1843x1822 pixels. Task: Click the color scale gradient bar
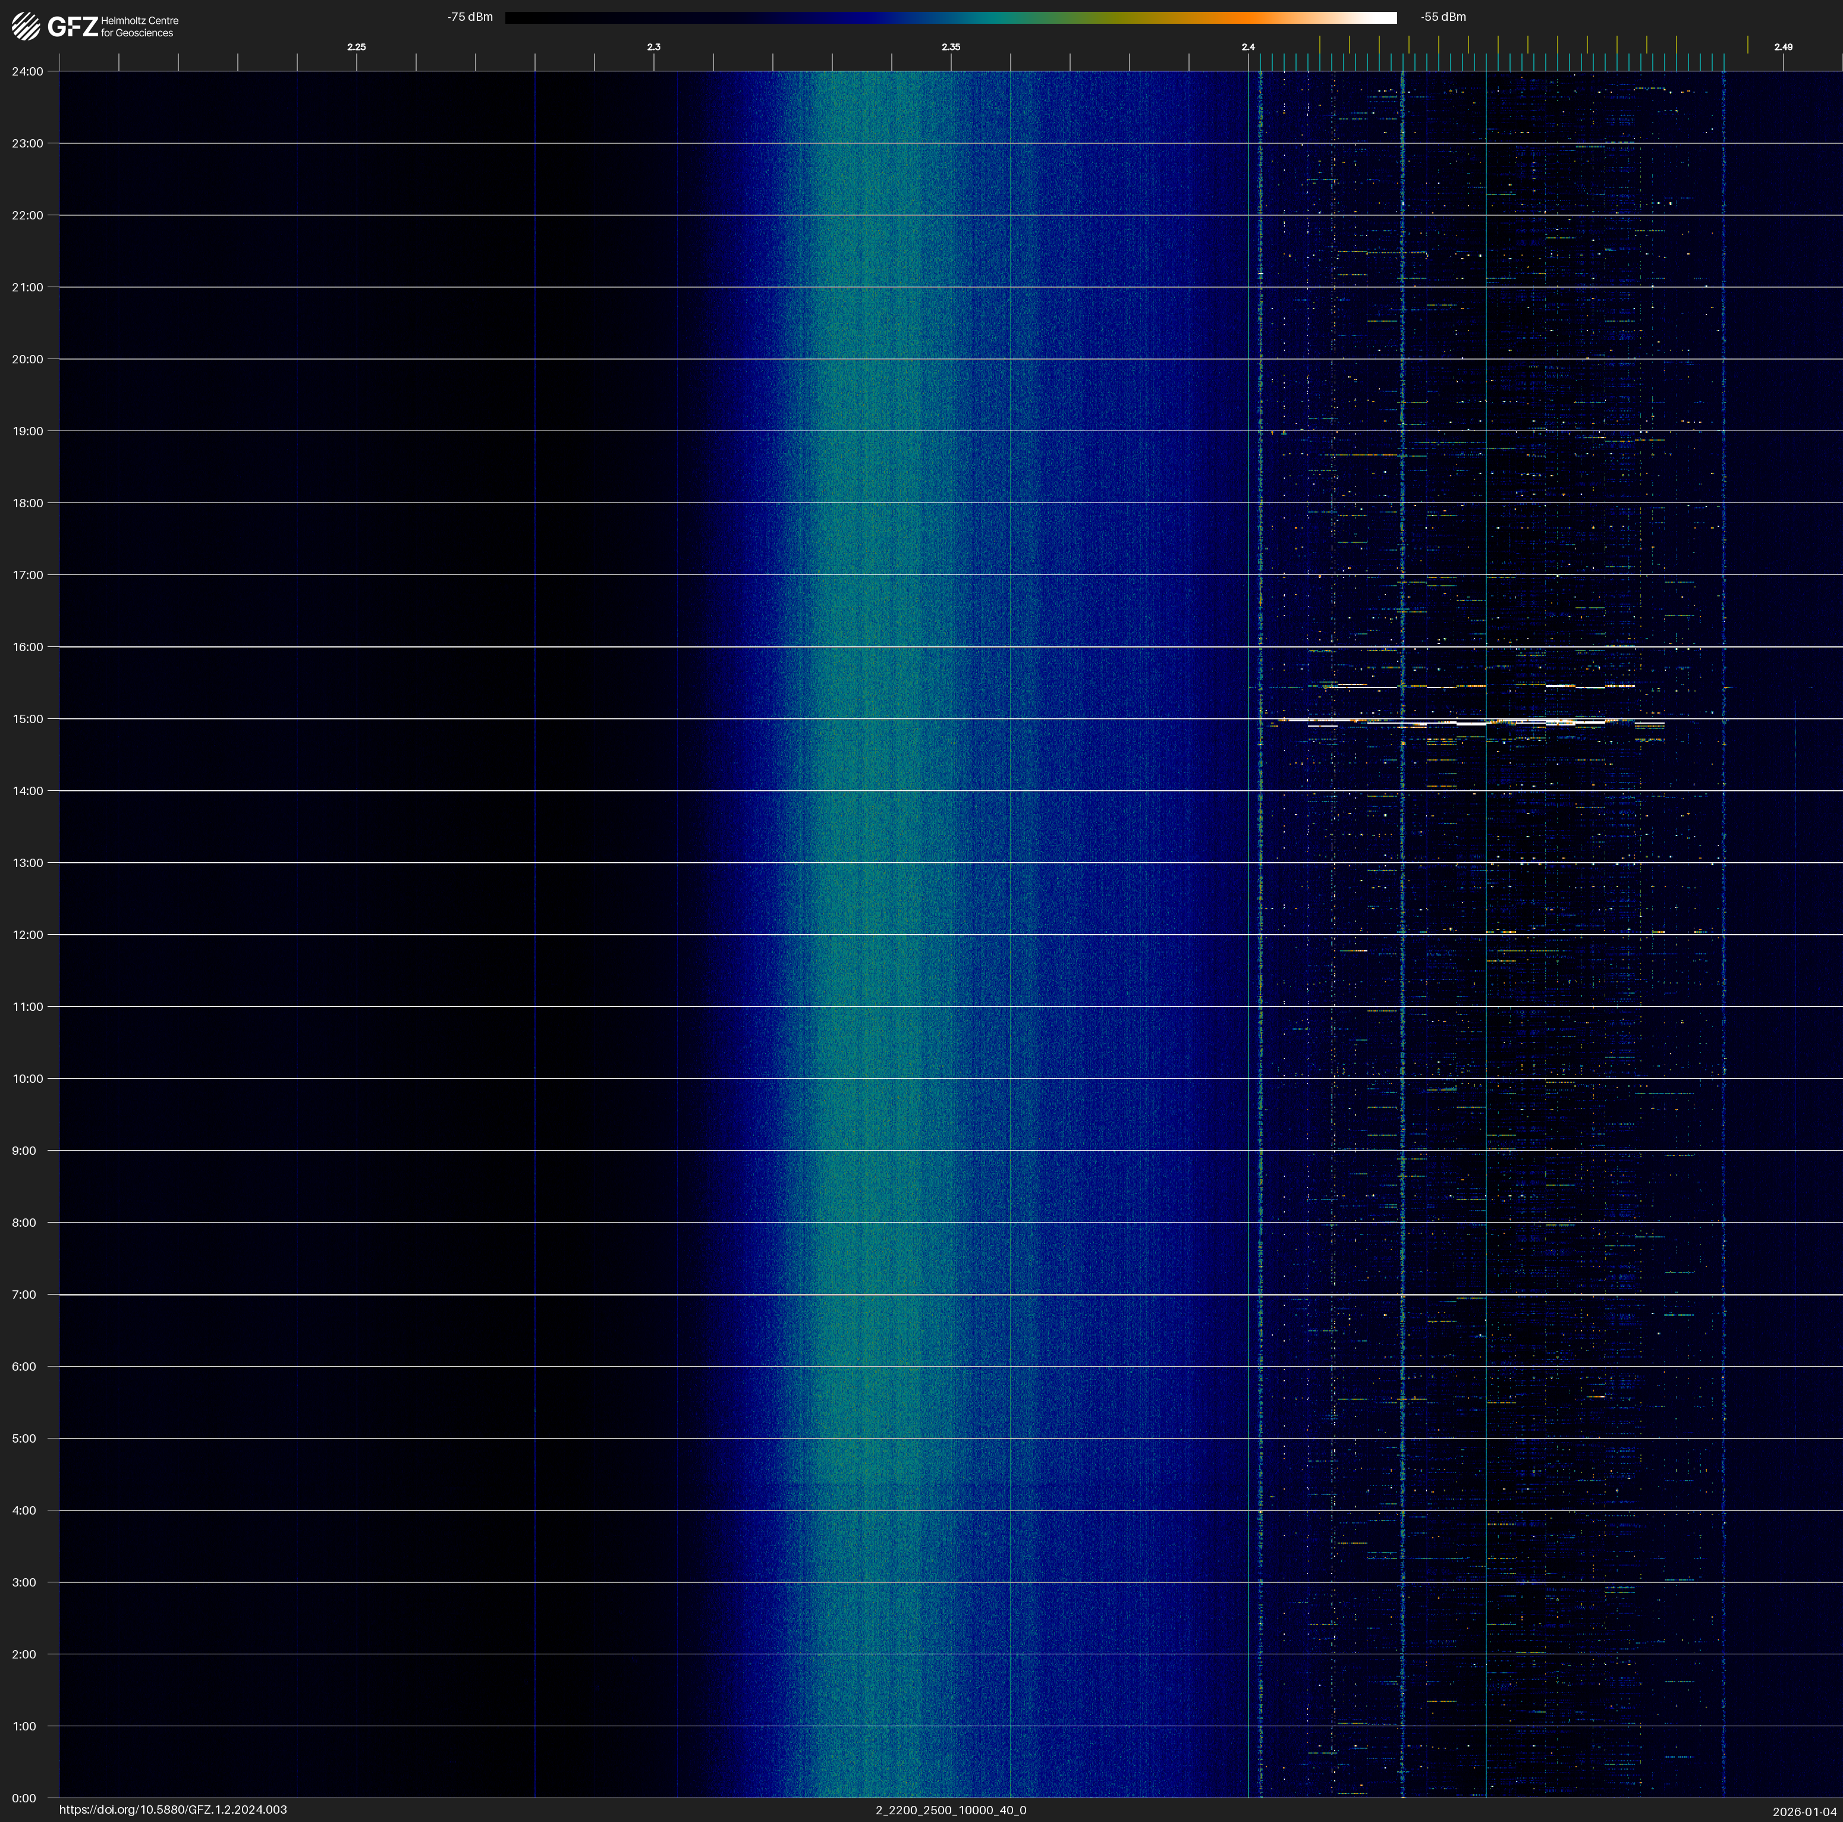coord(950,17)
